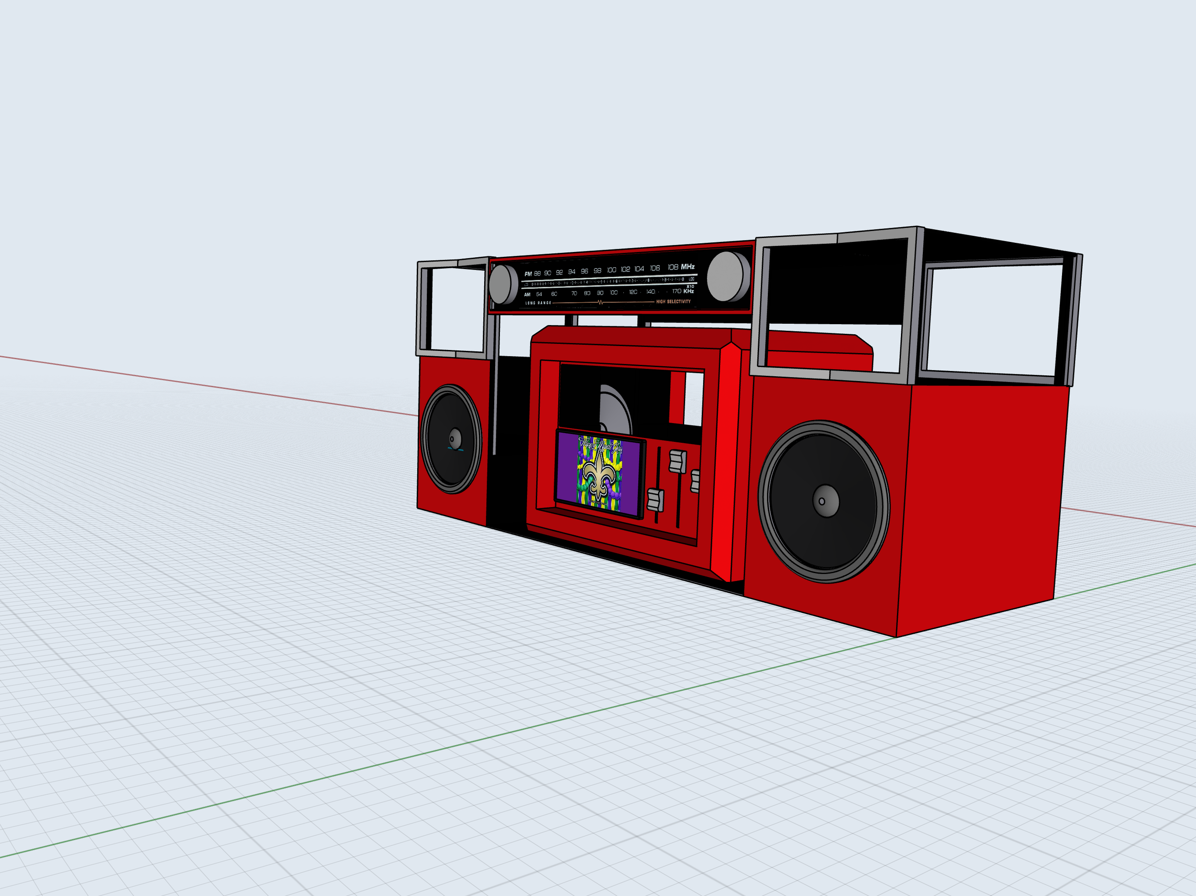Viewport: 1196px width, 896px height.
Task: Click the left gray tuning knob
Action: coord(502,284)
